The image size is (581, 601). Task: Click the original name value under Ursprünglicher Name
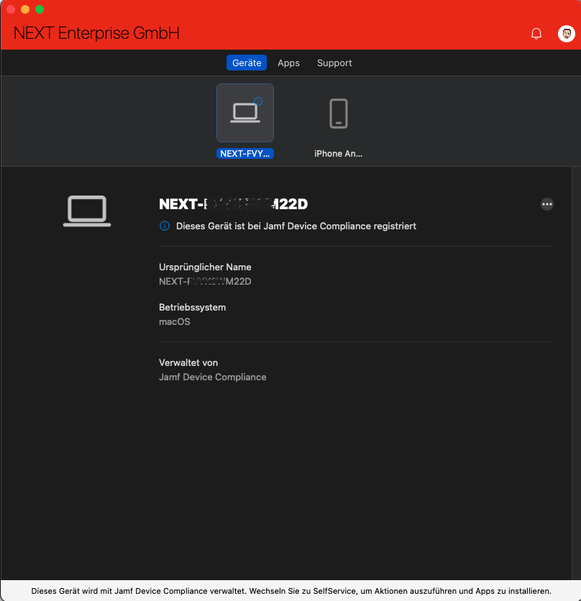(x=205, y=282)
